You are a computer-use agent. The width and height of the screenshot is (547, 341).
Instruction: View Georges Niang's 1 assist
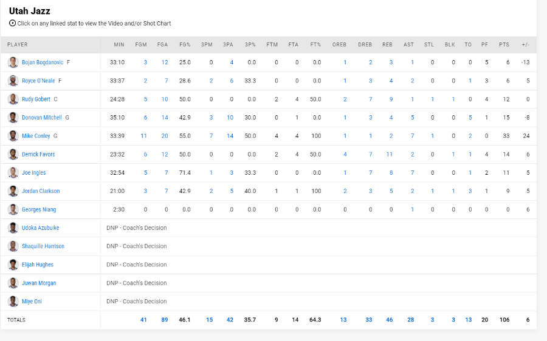[x=412, y=209]
